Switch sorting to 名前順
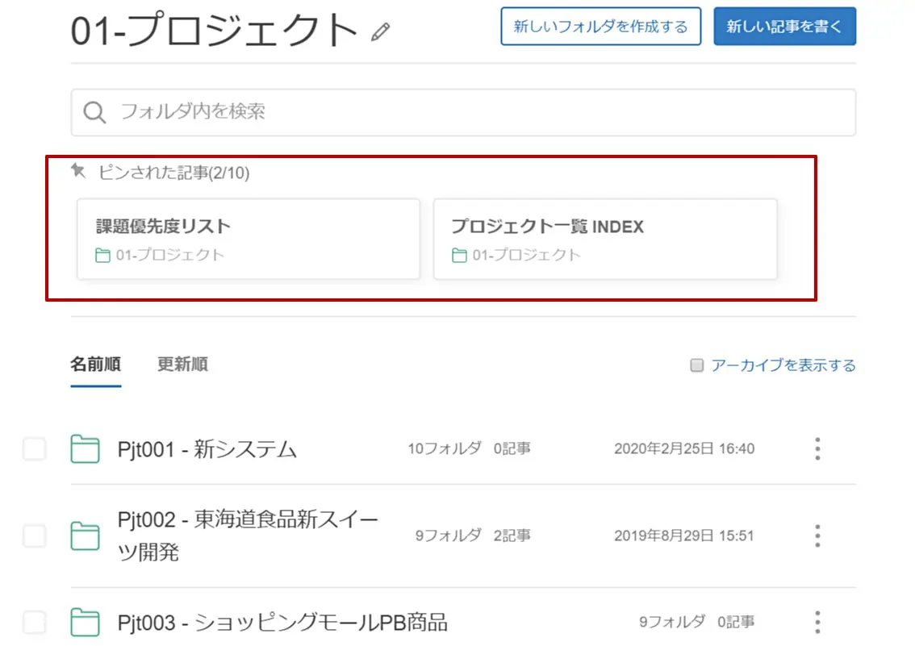915x646 pixels. [x=94, y=364]
